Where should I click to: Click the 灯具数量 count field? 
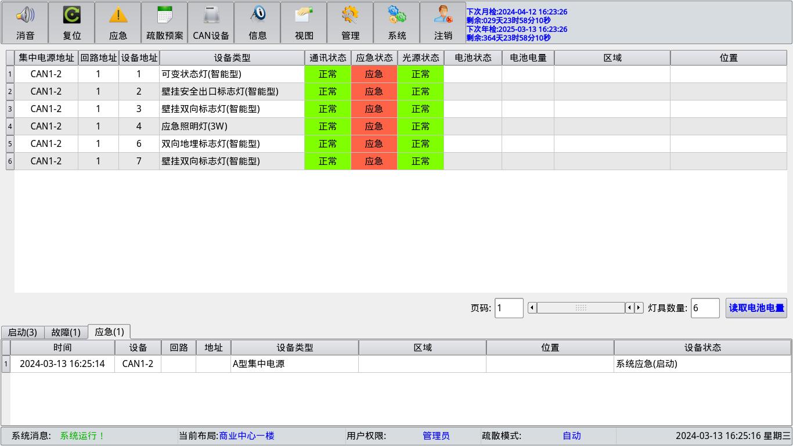[x=705, y=308]
